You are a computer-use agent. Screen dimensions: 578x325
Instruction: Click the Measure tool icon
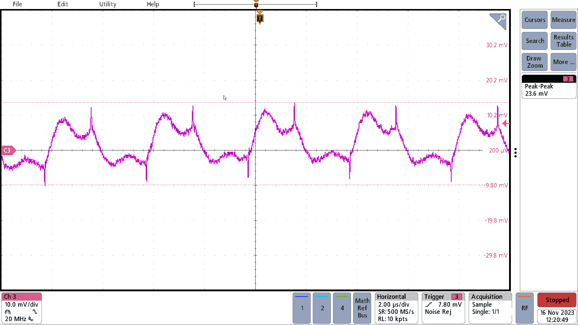[x=563, y=20]
